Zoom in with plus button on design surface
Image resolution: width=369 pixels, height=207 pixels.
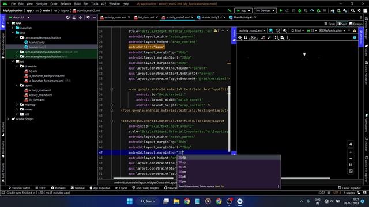(351, 152)
